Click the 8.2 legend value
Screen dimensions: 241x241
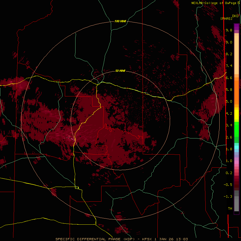pyautogui.click(x=229, y=54)
